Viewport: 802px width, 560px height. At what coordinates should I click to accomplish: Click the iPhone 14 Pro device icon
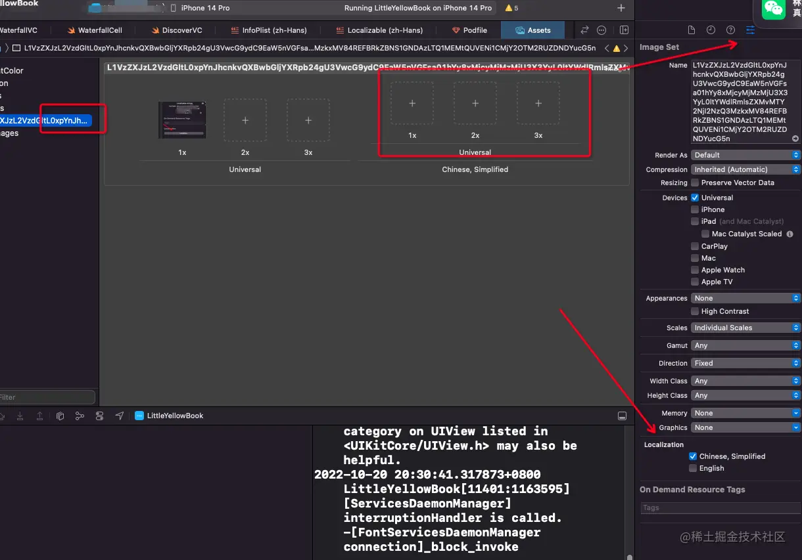[173, 8]
